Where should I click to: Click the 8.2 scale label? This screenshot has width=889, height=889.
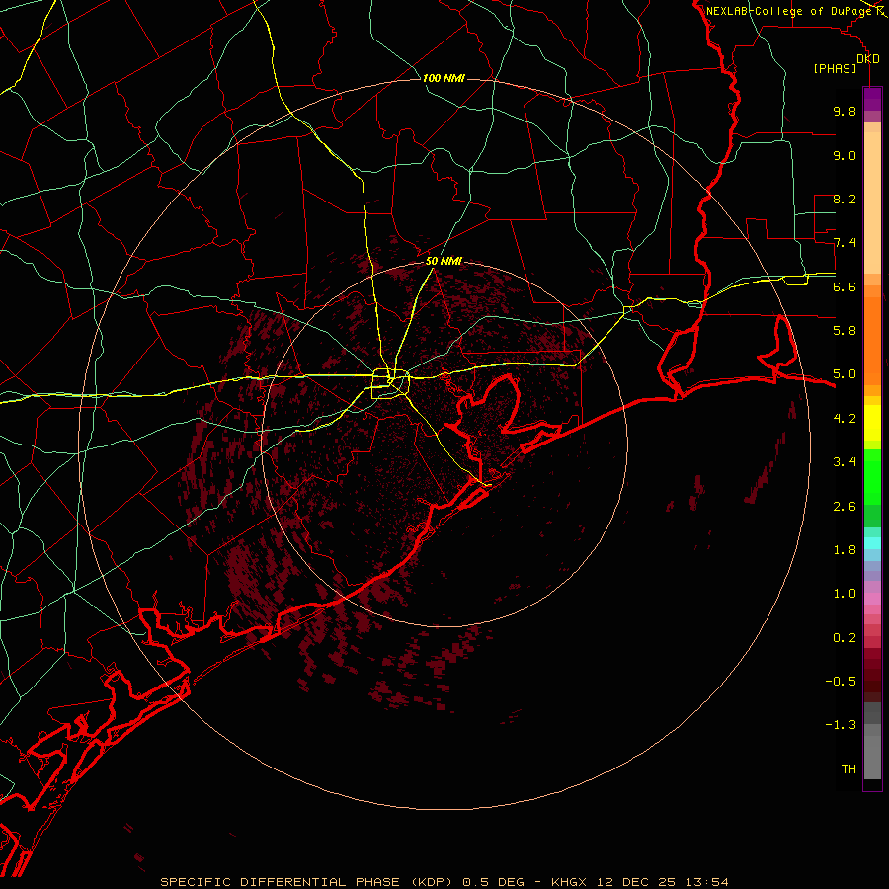845,199
